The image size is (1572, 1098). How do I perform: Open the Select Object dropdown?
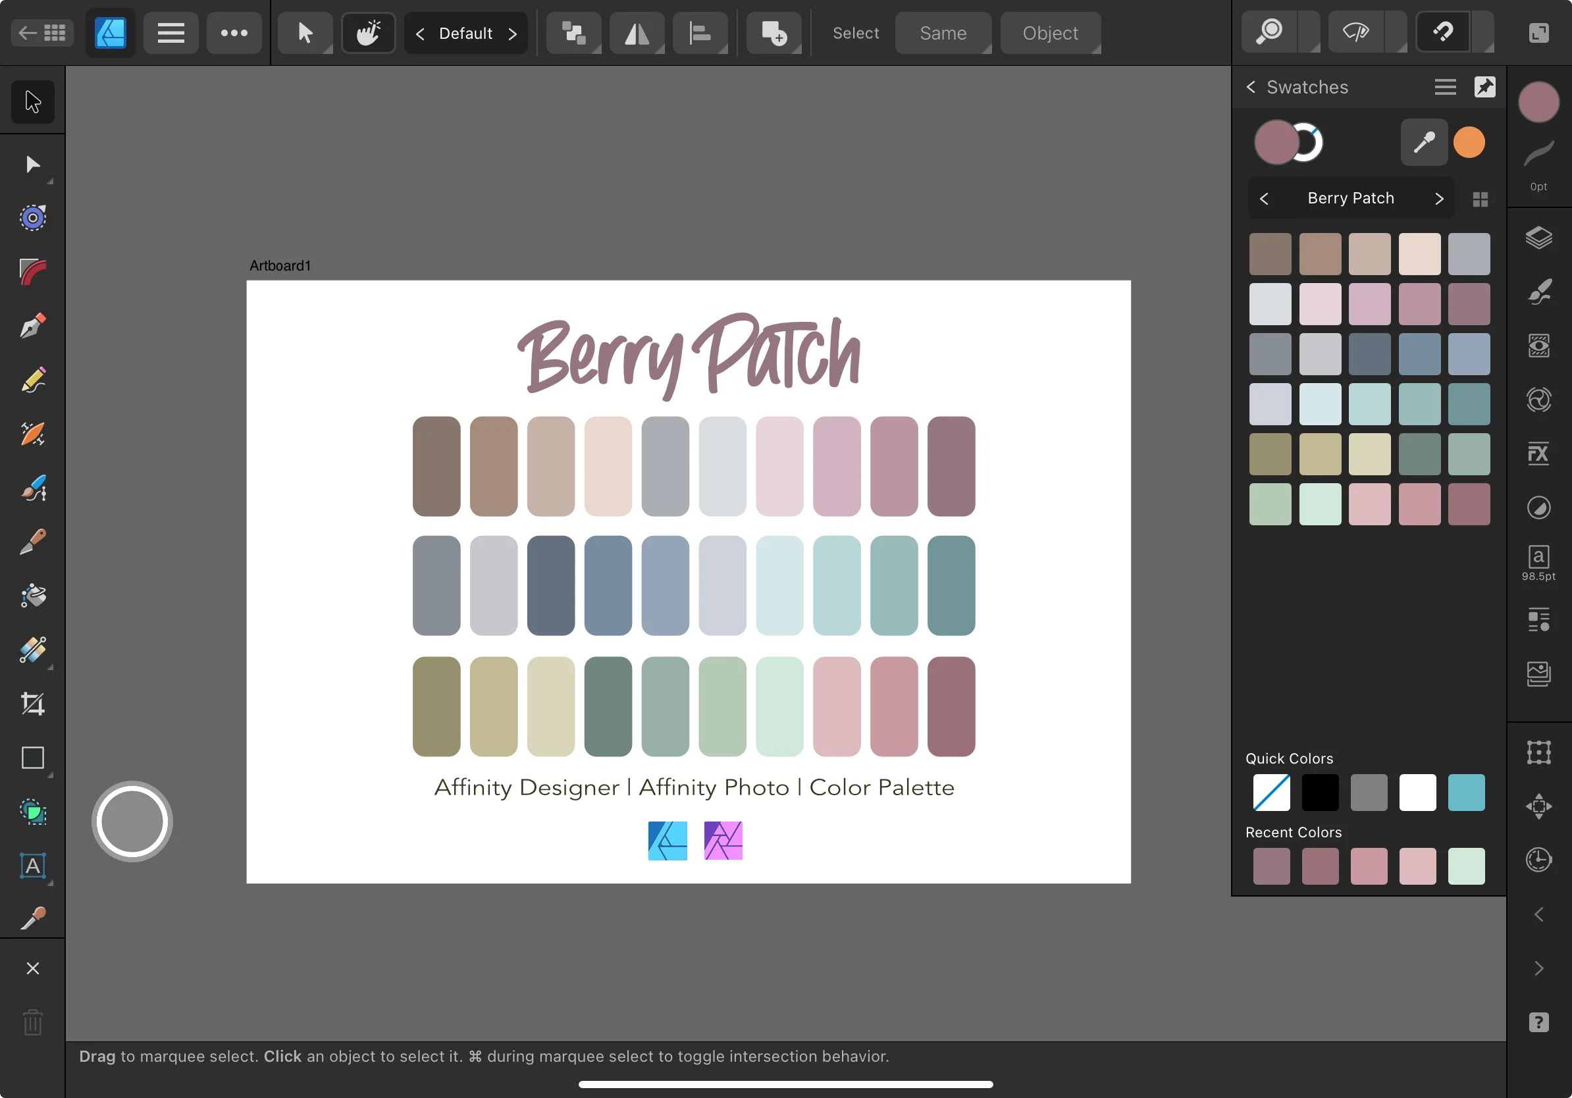point(1050,32)
